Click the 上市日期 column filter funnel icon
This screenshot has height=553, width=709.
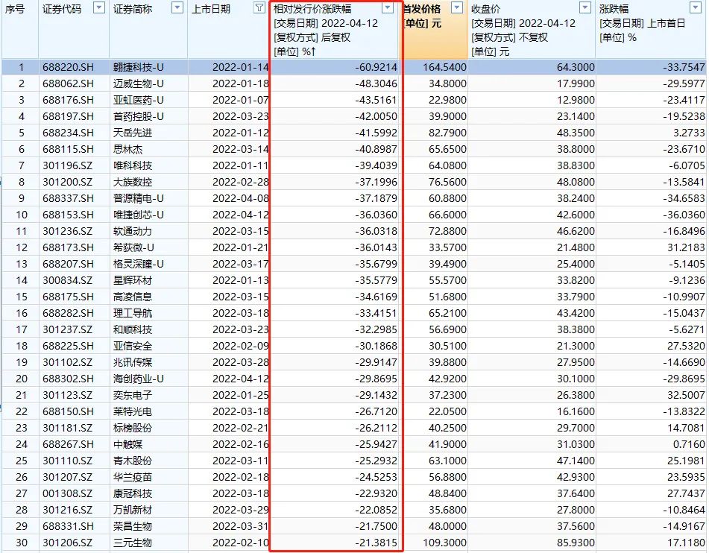(x=259, y=7)
